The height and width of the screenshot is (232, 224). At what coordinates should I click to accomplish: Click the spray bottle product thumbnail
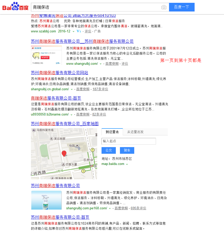47,200
